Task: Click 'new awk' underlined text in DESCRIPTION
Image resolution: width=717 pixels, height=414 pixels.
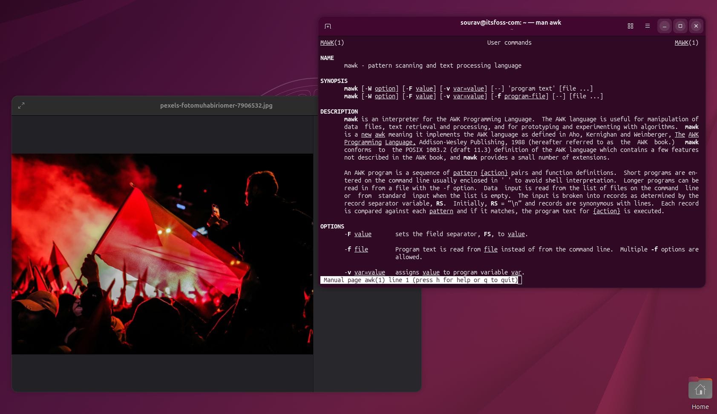Action: pos(373,134)
